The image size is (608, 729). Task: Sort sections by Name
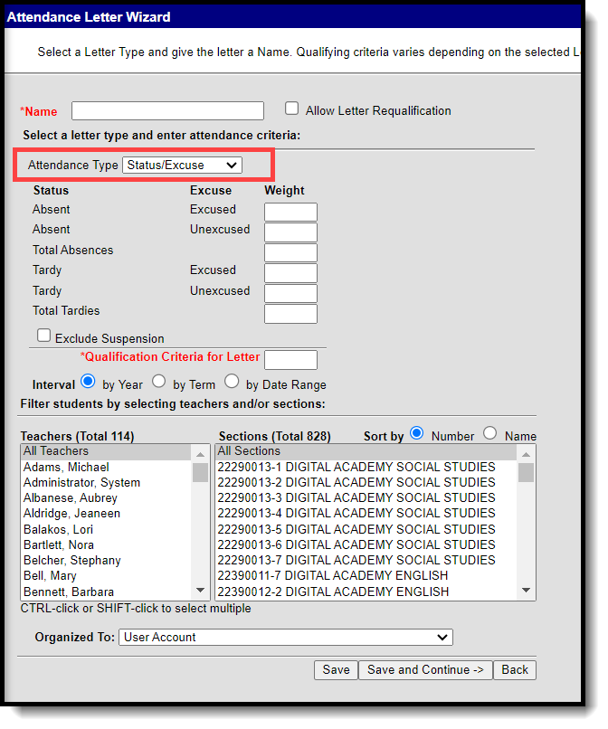489,433
